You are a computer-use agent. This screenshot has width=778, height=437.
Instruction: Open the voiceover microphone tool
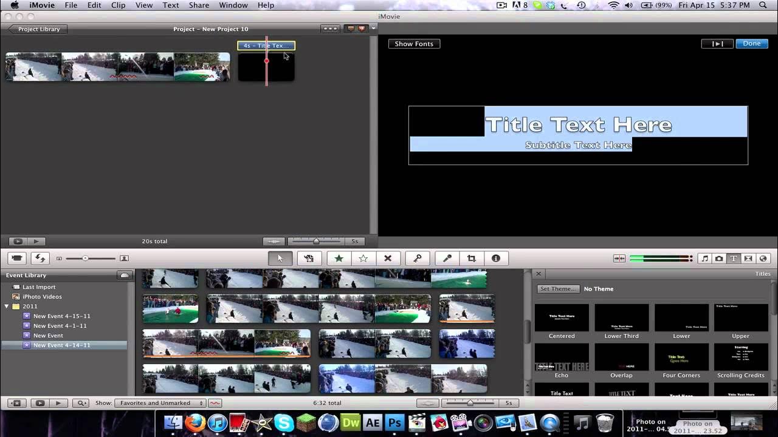coord(447,258)
